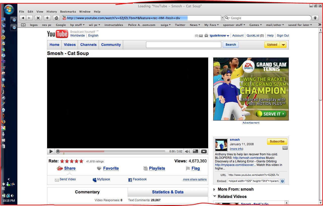The width and height of the screenshot is (323, 206).
Task: Open the Send Video envelope icon
Action: click(57, 180)
